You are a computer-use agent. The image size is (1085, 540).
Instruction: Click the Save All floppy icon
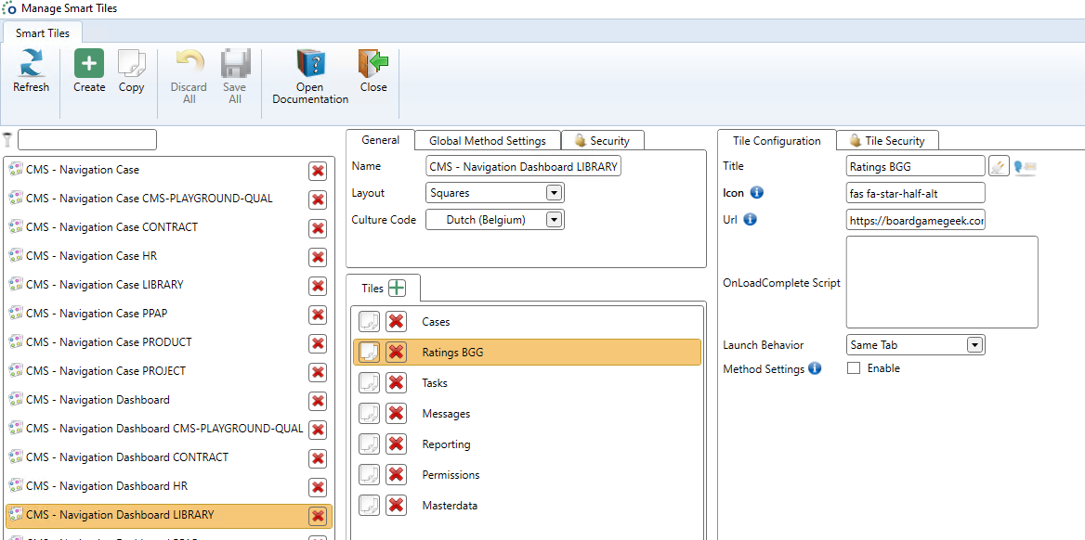[x=235, y=63]
